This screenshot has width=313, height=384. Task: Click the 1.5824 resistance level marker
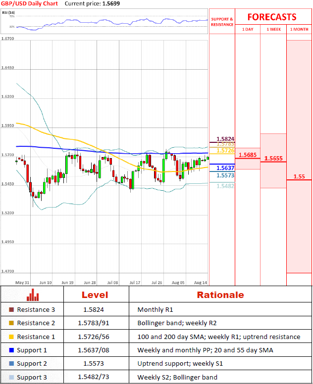225,139
